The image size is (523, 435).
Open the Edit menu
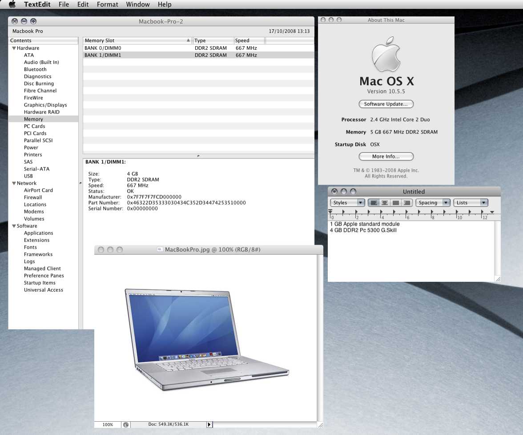click(x=83, y=4)
